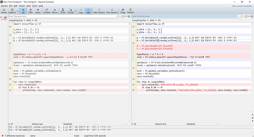The width and height of the screenshot is (254, 137).
Task: Open right filename history dropdown
Action: (x=240, y=16)
